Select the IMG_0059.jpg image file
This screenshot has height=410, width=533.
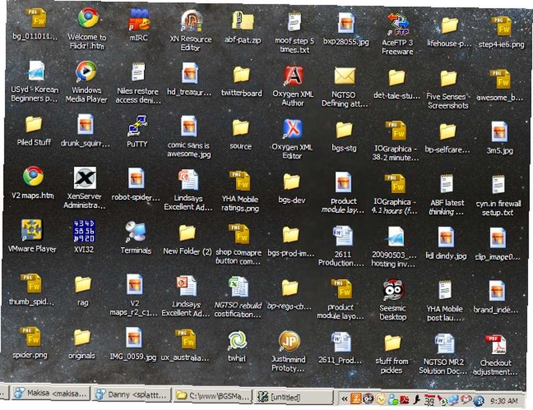tap(134, 338)
